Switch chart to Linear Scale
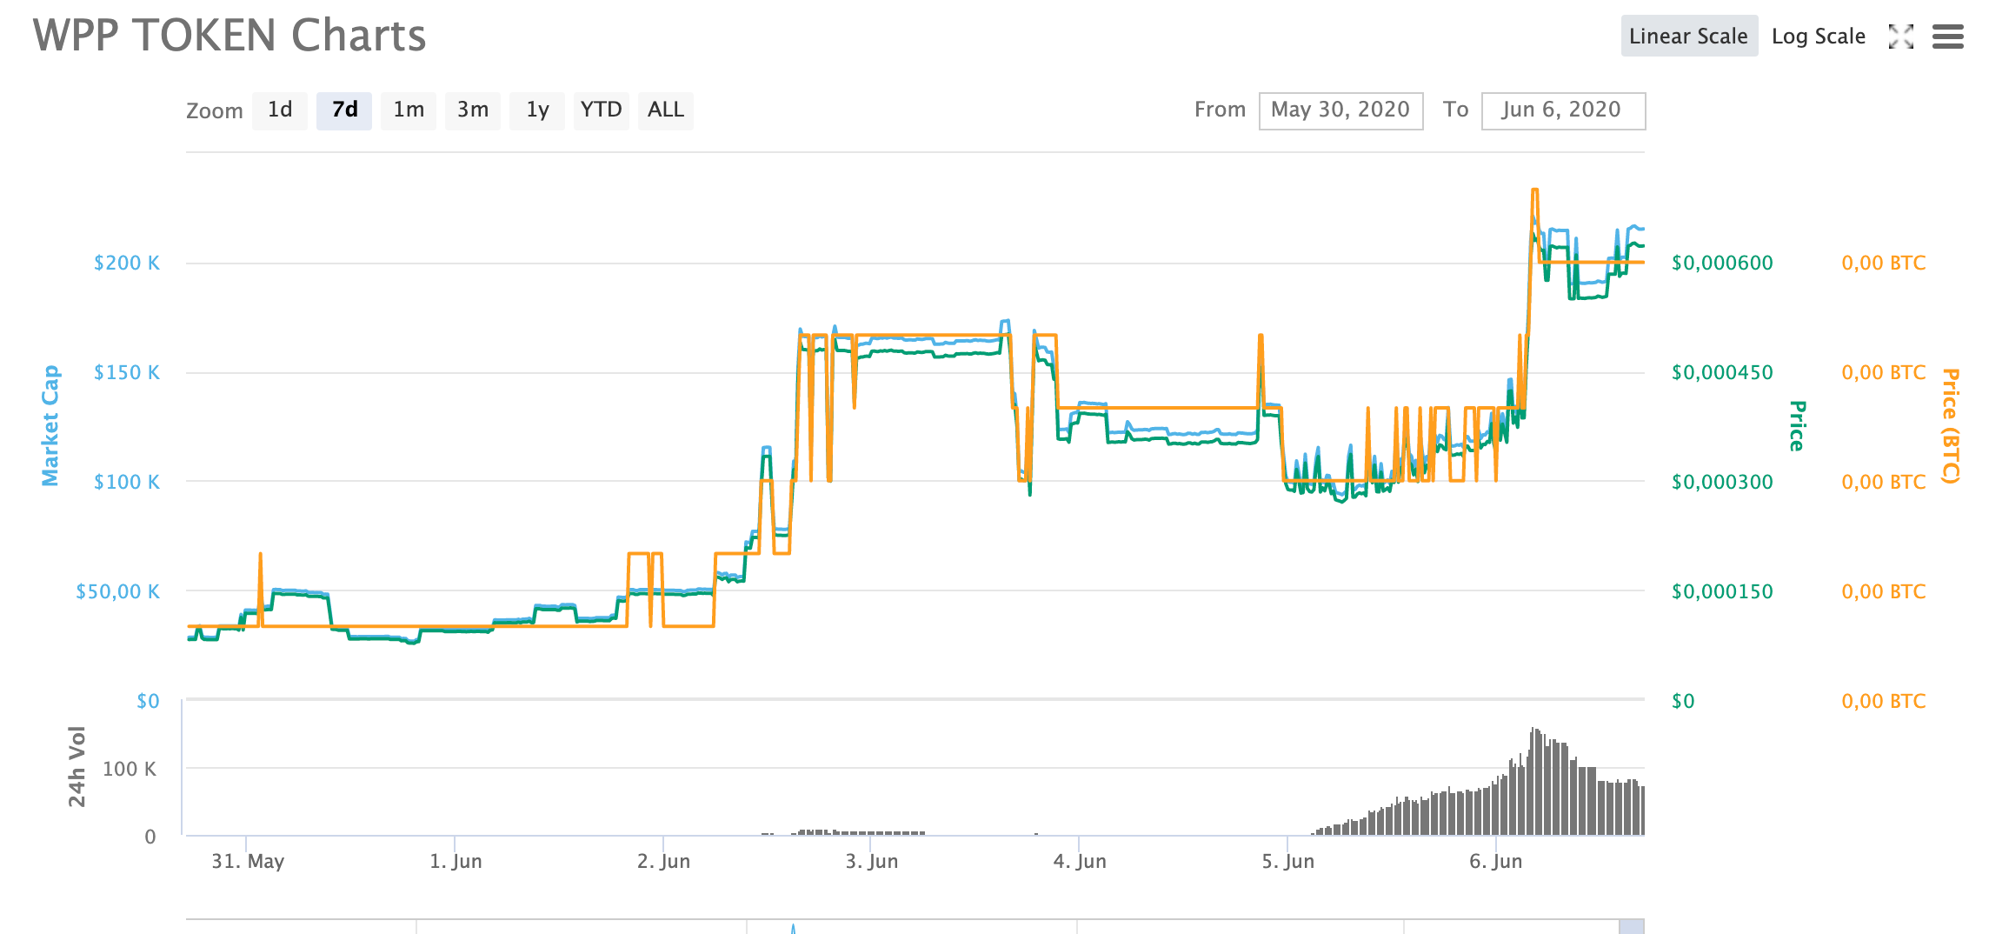This screenshot has width=1989, height=934. 1689,36
